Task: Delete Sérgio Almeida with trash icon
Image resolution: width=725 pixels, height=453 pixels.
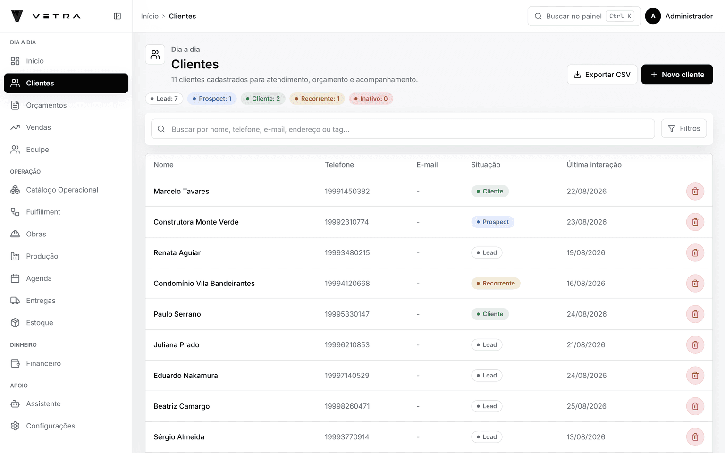Action: [695, 436]
